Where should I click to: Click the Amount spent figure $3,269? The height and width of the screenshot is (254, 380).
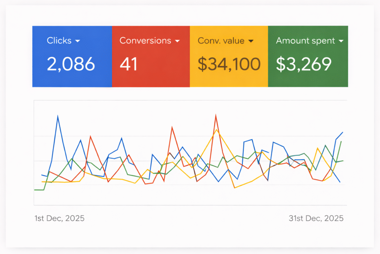tap(304, 64)
